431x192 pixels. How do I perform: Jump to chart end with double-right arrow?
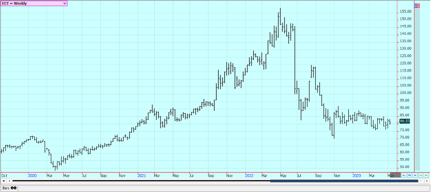(427, 181)
